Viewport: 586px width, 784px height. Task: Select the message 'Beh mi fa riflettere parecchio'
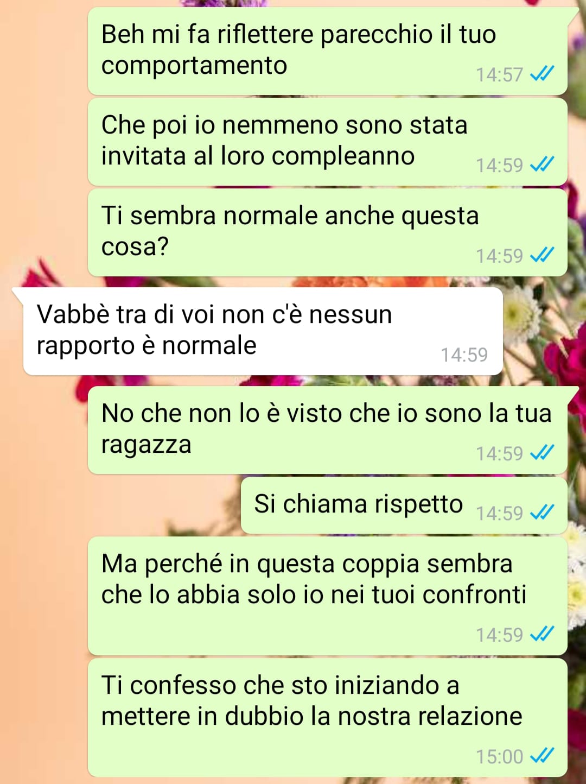pyautogui.click(x=328, y=51)
